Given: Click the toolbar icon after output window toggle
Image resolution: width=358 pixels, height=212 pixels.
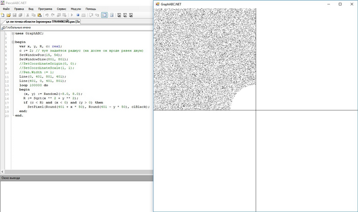Looking at the screenshot, I should 112,15.
